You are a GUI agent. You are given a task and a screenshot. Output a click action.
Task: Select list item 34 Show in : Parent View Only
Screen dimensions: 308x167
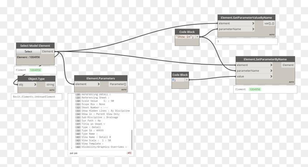coord(101,114)
